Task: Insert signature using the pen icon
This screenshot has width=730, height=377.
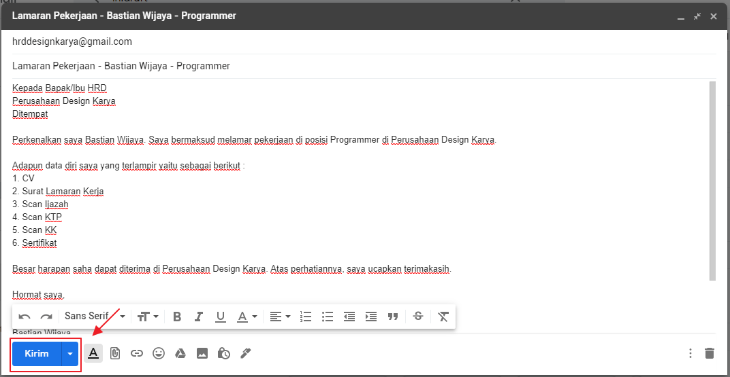Action: pos(246,353)
